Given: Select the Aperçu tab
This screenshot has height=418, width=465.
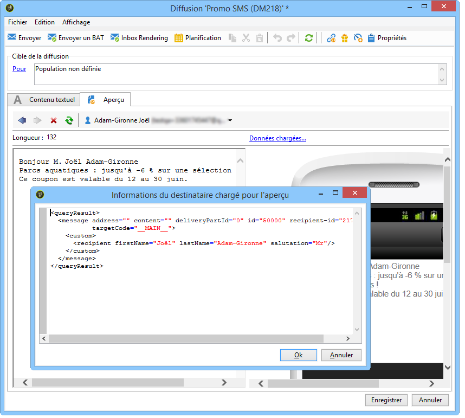Looking at the screenshot, I should (x=105, y=100).
